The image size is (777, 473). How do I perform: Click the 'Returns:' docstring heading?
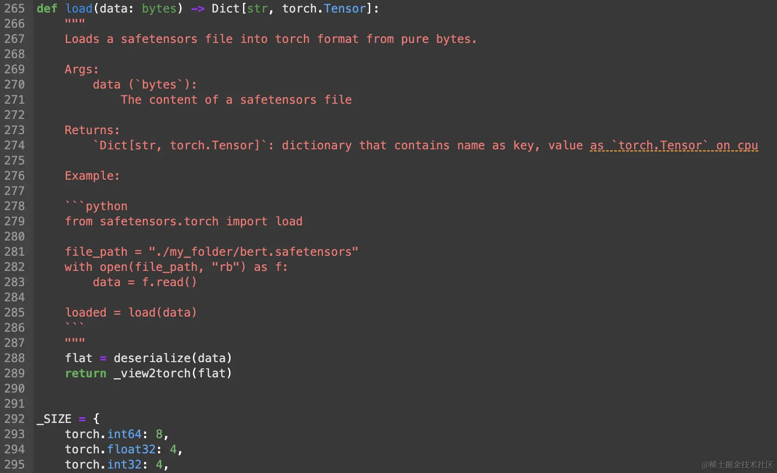pos(92,130)
